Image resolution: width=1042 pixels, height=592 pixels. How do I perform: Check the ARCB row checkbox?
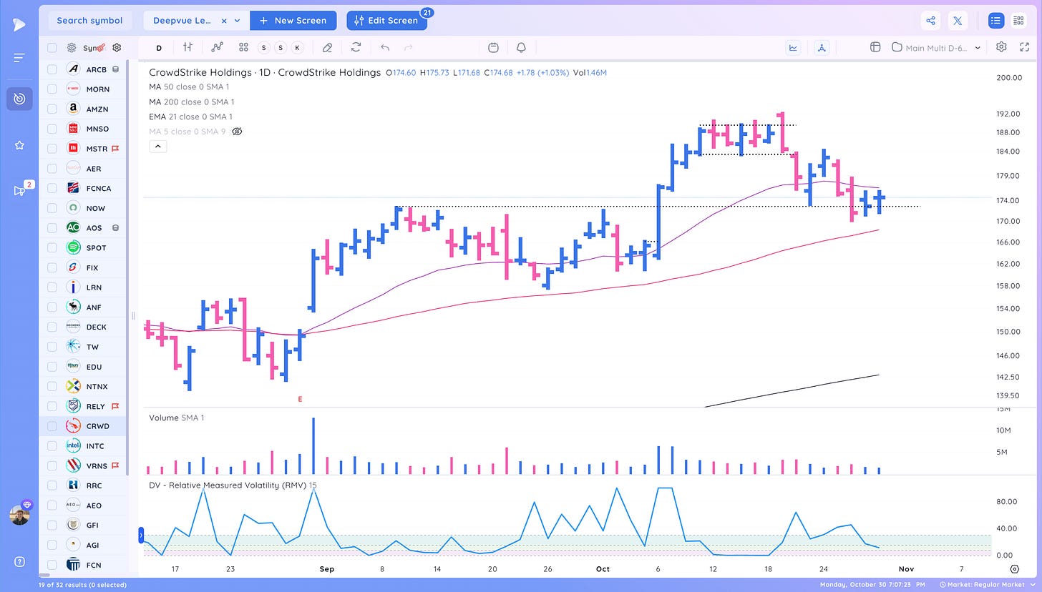[52, 69]
